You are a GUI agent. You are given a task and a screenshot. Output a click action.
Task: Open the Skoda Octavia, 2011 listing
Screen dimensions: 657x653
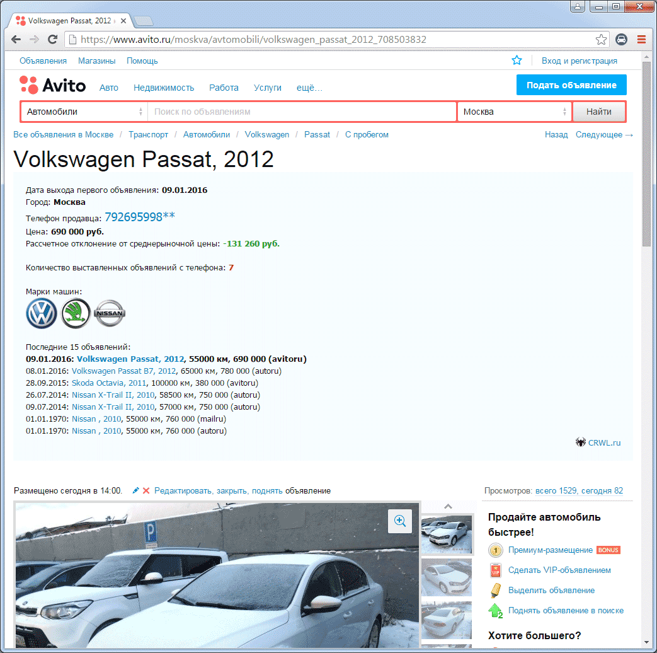click(109, 383)
